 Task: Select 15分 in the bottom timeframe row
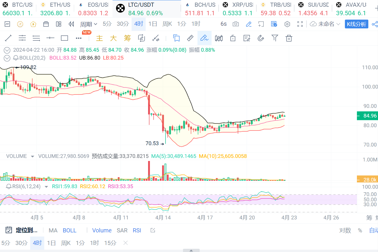pyautogui.click(x=110, y=243)
